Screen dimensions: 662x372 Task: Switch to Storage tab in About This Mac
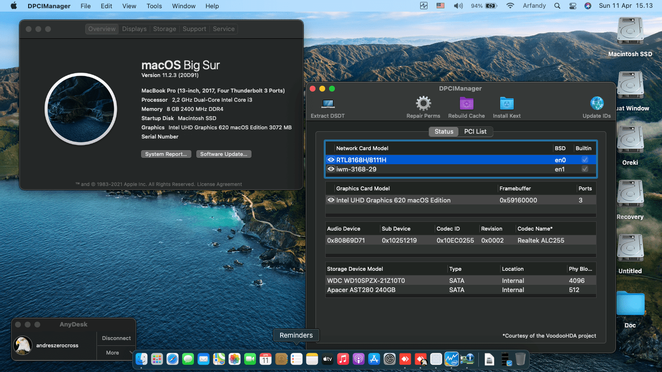click(x=165, y=29)
